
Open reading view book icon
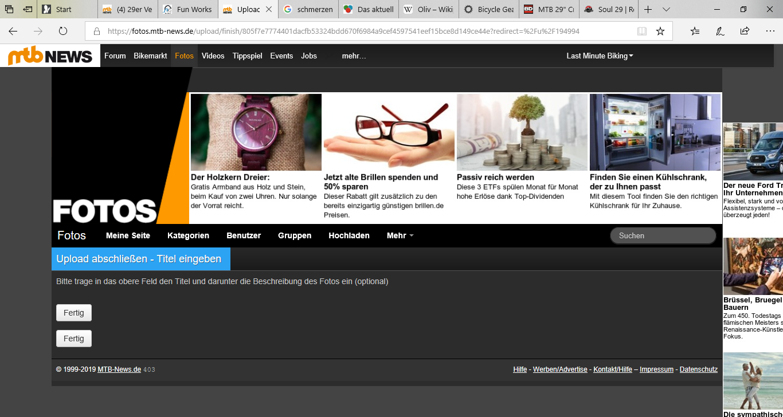click(642, 32)
